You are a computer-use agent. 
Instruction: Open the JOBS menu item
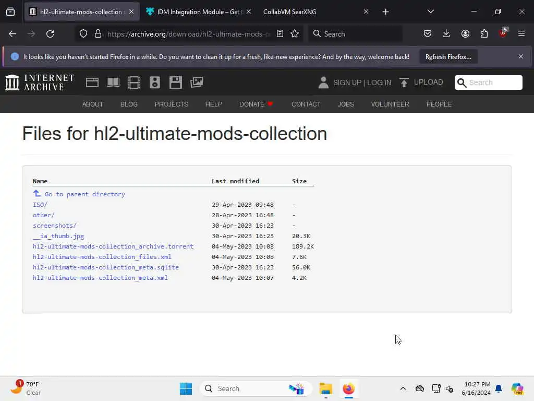pyautogui.click(x=346, y=104)
